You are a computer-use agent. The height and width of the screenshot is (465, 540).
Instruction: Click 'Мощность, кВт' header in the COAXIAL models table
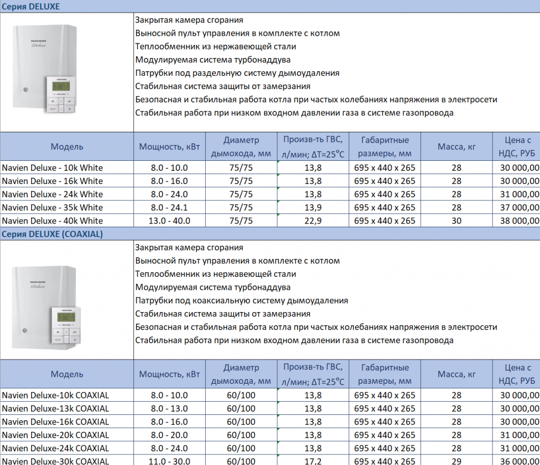click(x=169, y=374)
